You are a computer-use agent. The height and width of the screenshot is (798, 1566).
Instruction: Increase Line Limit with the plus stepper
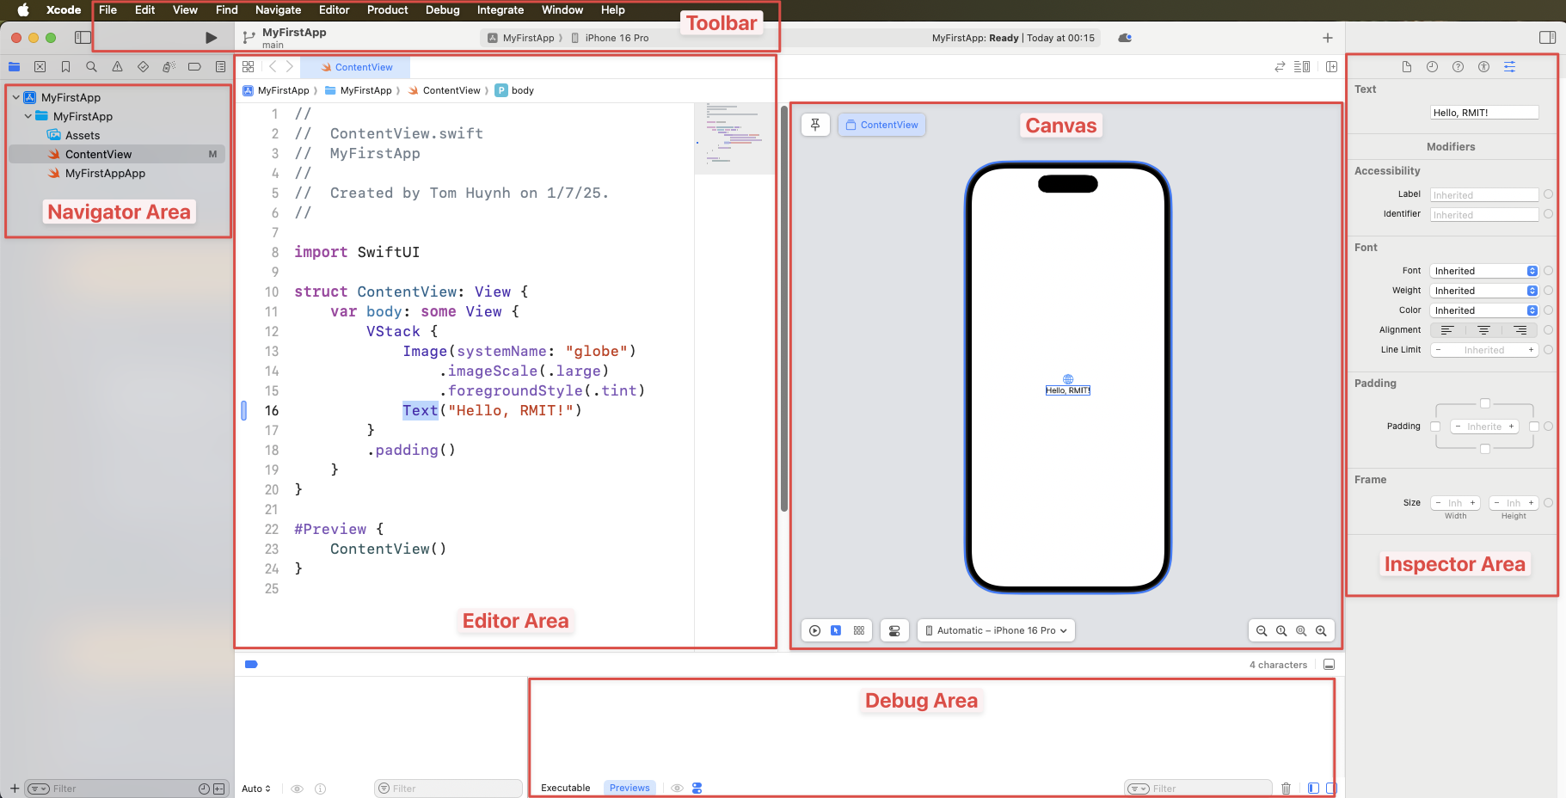pyautogui.click(x=1531, y=350)
